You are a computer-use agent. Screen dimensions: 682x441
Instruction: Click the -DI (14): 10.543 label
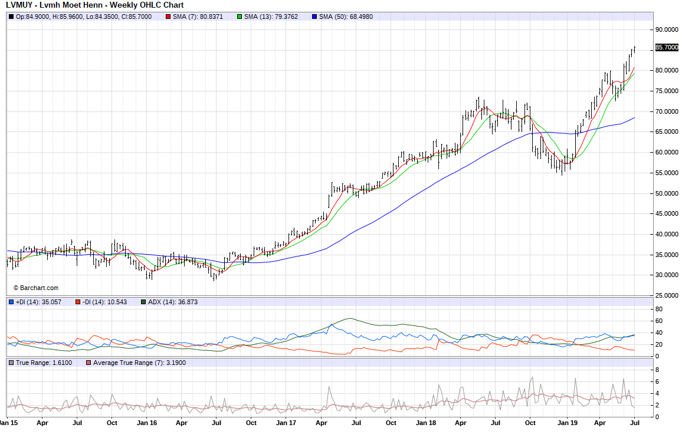tap(105, 302)
